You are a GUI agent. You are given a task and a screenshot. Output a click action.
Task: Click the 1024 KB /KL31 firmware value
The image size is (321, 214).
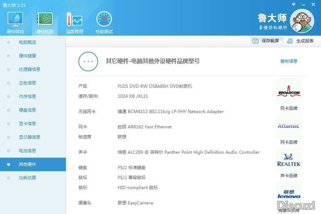click(133, 96)
